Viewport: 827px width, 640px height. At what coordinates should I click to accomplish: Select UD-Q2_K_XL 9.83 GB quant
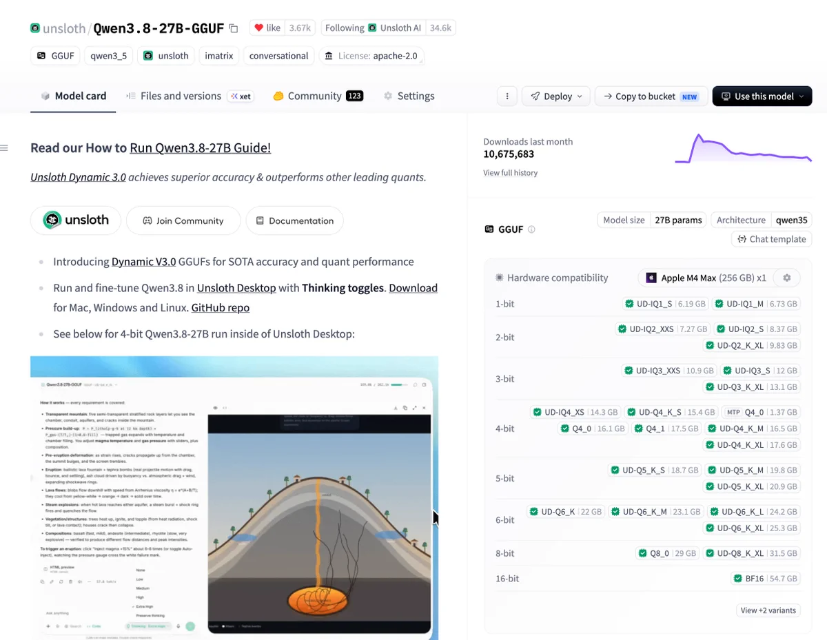[752, 346]
